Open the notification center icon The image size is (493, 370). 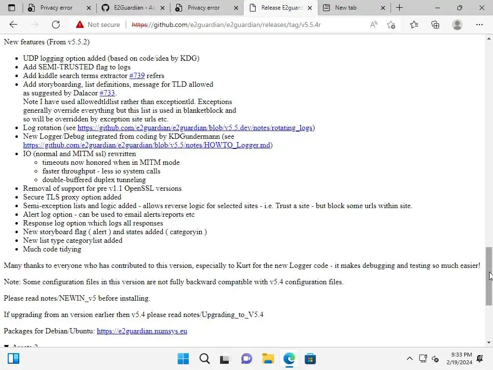tap(480, 358)
